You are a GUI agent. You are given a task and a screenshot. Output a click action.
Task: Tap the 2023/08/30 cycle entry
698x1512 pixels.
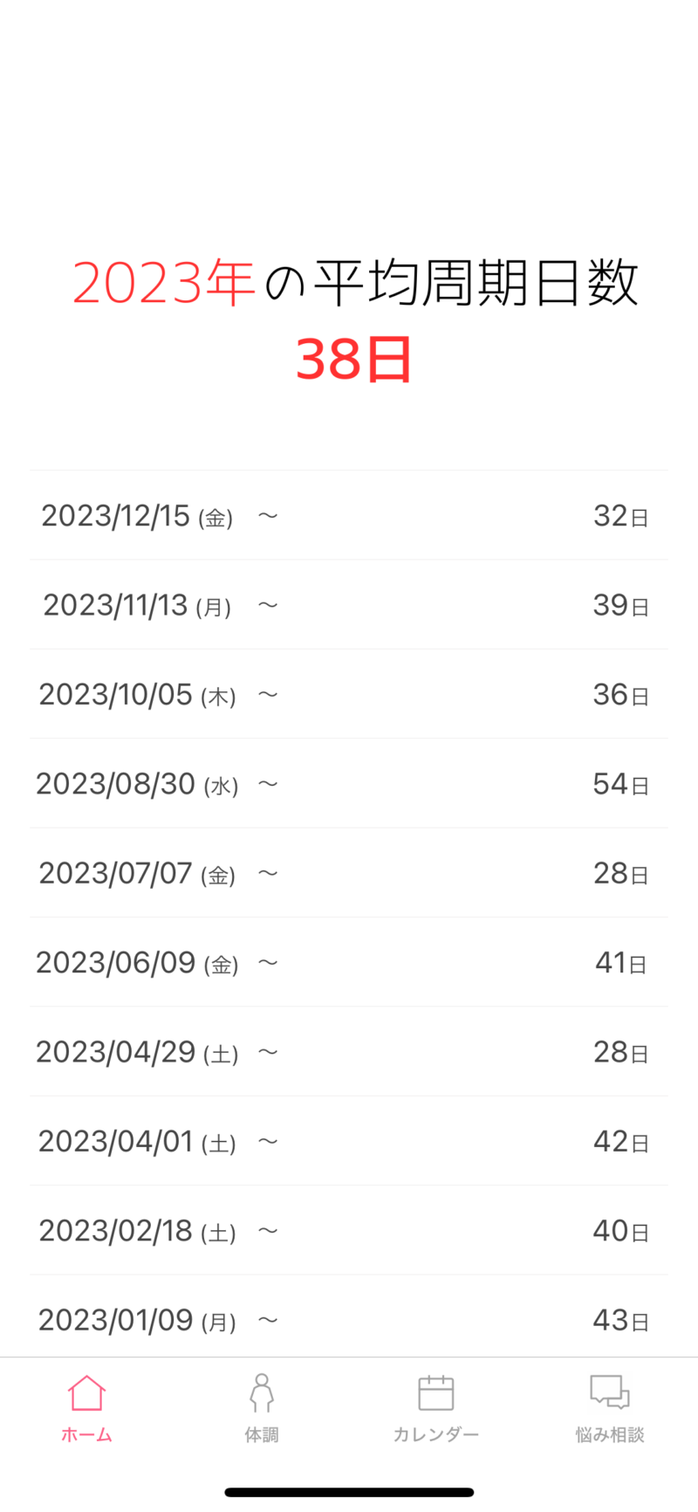point(349,784)
